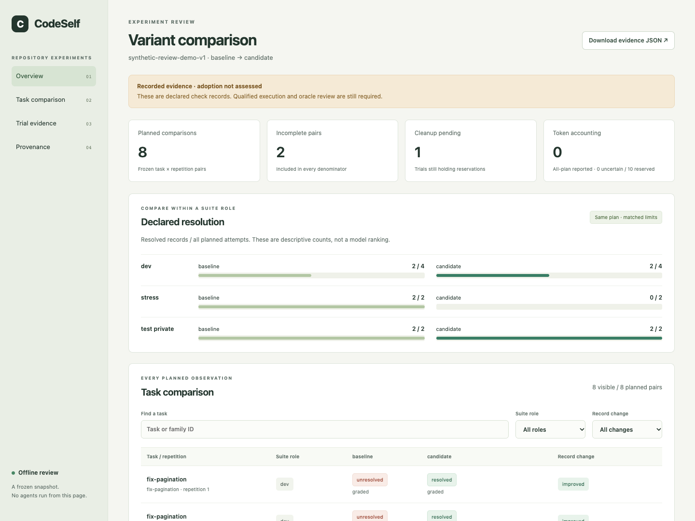Go to Task comparison in sidebar
This screenshot has width=695, height=521.
coord(54,100)
